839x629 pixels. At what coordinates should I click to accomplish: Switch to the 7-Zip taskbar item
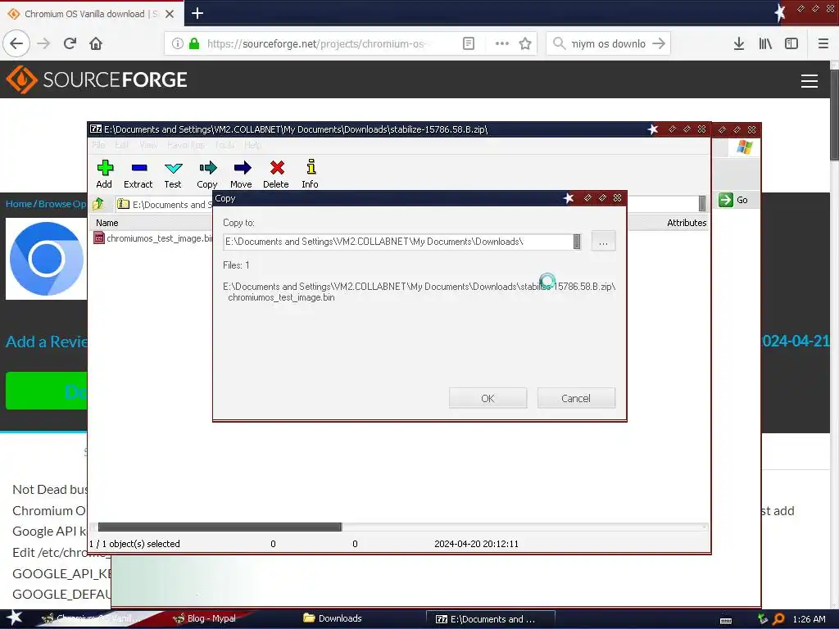coord(490,619)
